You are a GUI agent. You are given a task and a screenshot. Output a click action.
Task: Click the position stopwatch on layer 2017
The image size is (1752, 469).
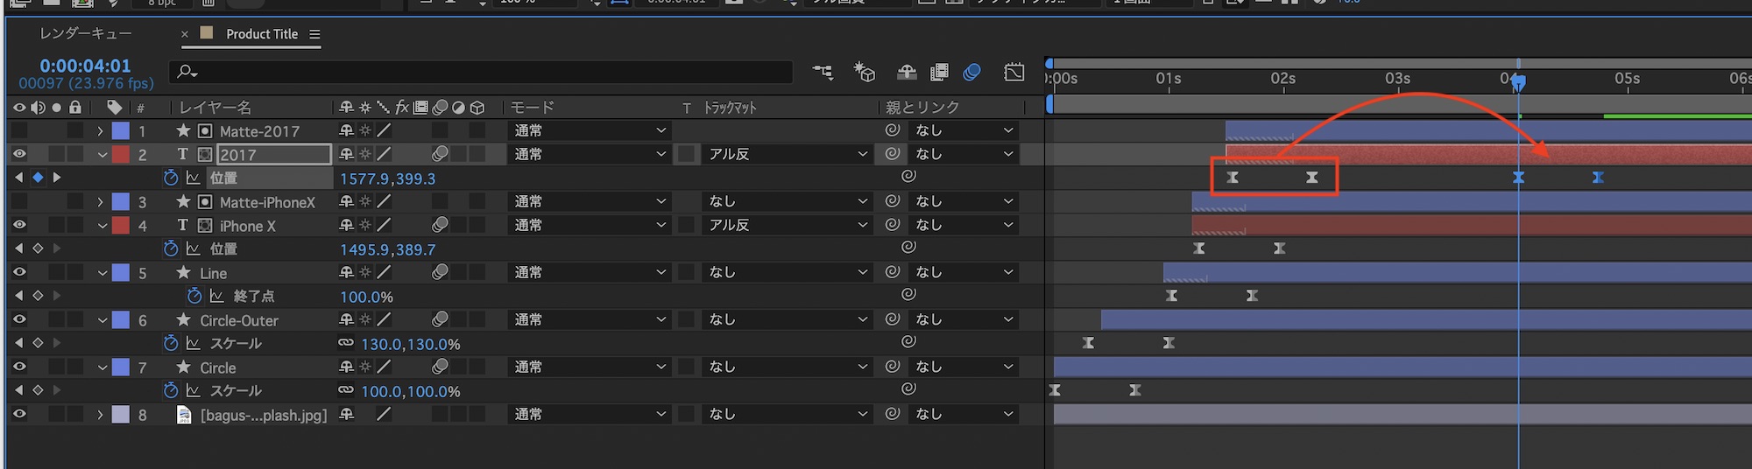tap(171, 178)
